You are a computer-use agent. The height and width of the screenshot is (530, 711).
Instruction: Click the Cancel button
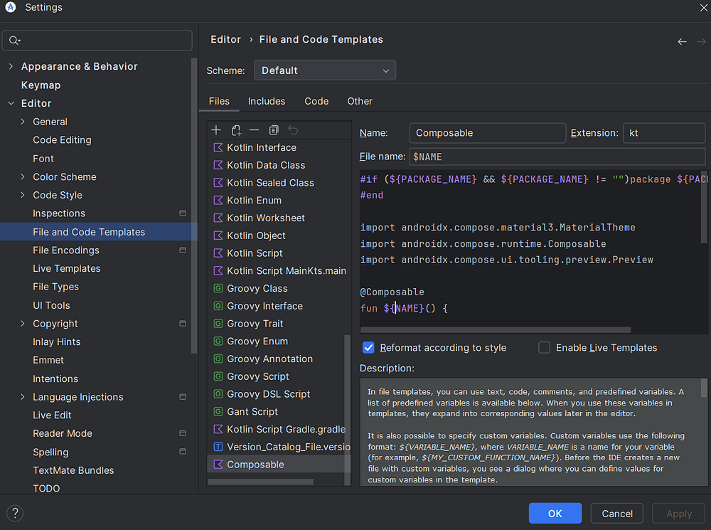point(616,513)
